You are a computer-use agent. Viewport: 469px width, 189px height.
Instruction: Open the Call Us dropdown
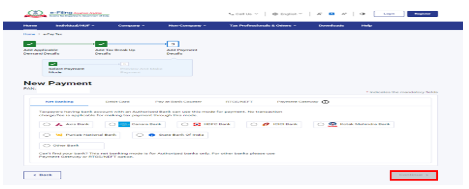coord(243,14)
